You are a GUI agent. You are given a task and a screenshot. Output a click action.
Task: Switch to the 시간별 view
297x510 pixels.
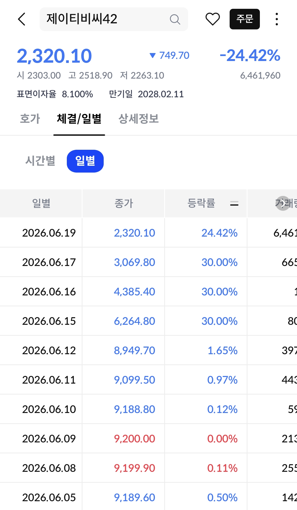coord(40,161)
